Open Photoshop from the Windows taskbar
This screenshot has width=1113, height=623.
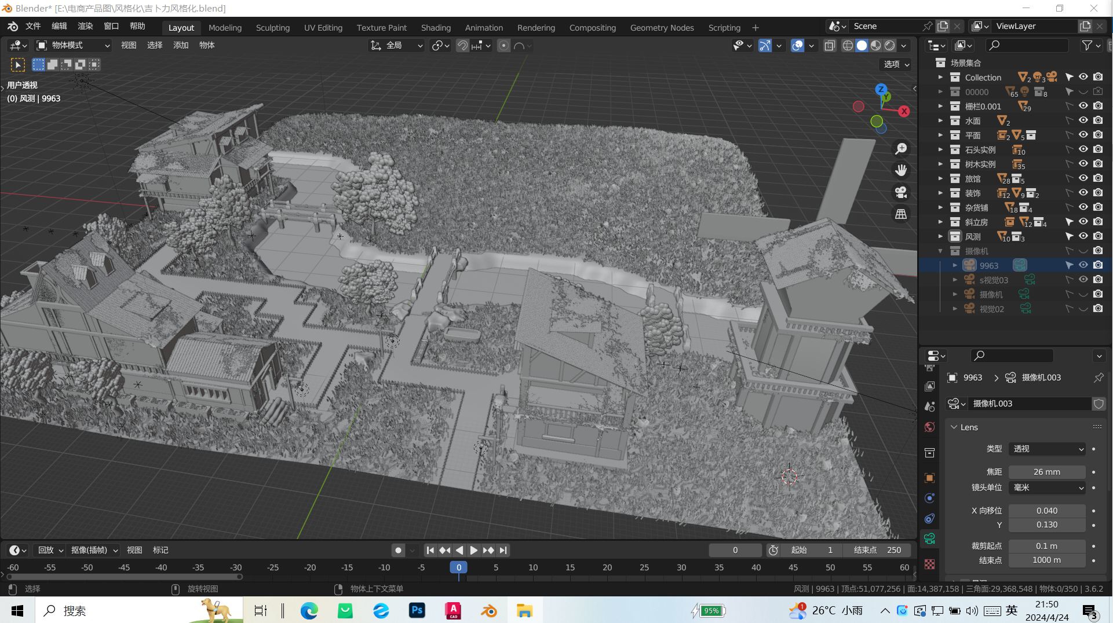(x=417, y=610)
